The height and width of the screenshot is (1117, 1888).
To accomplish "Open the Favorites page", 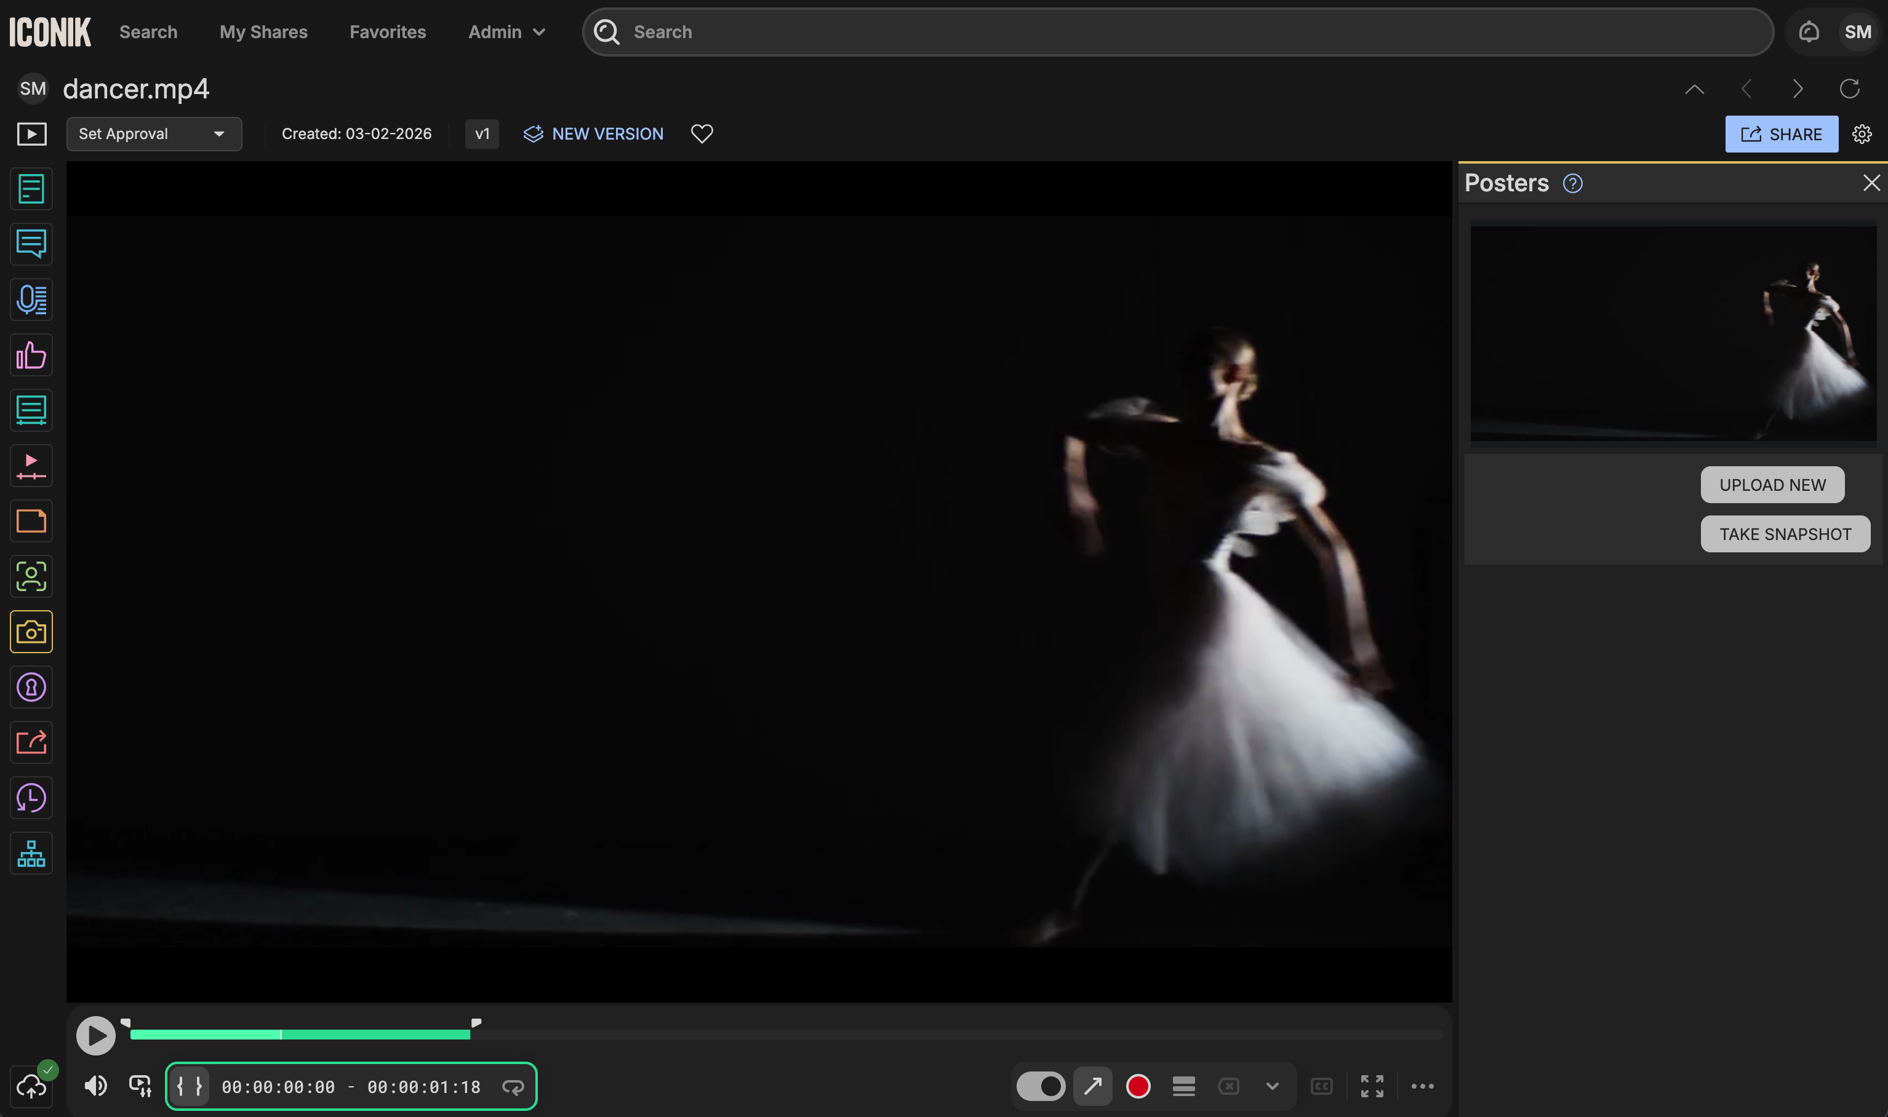I will tap(387, 31).
